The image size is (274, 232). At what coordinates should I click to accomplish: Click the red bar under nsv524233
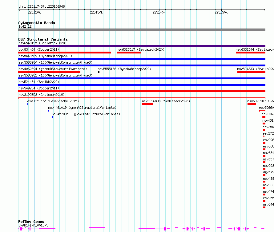click(251, 72)
